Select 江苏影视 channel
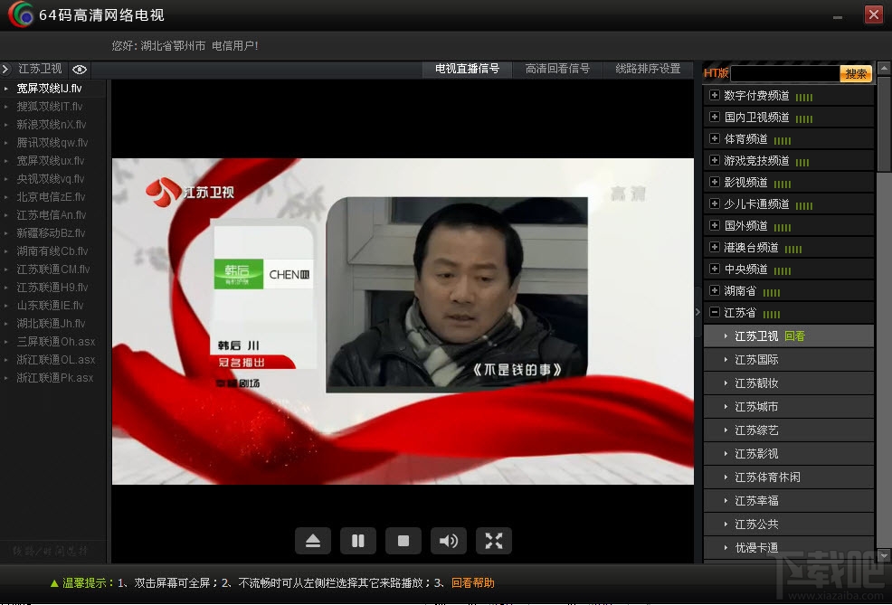Image resolution: width=892 pixels, height=605 pixels. coord(789,454)
